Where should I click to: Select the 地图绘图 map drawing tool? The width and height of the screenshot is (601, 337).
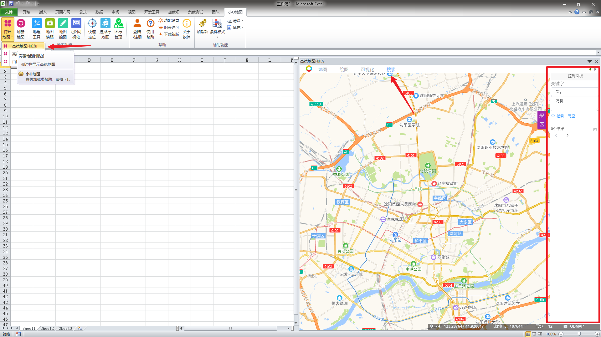pos(63,29)
